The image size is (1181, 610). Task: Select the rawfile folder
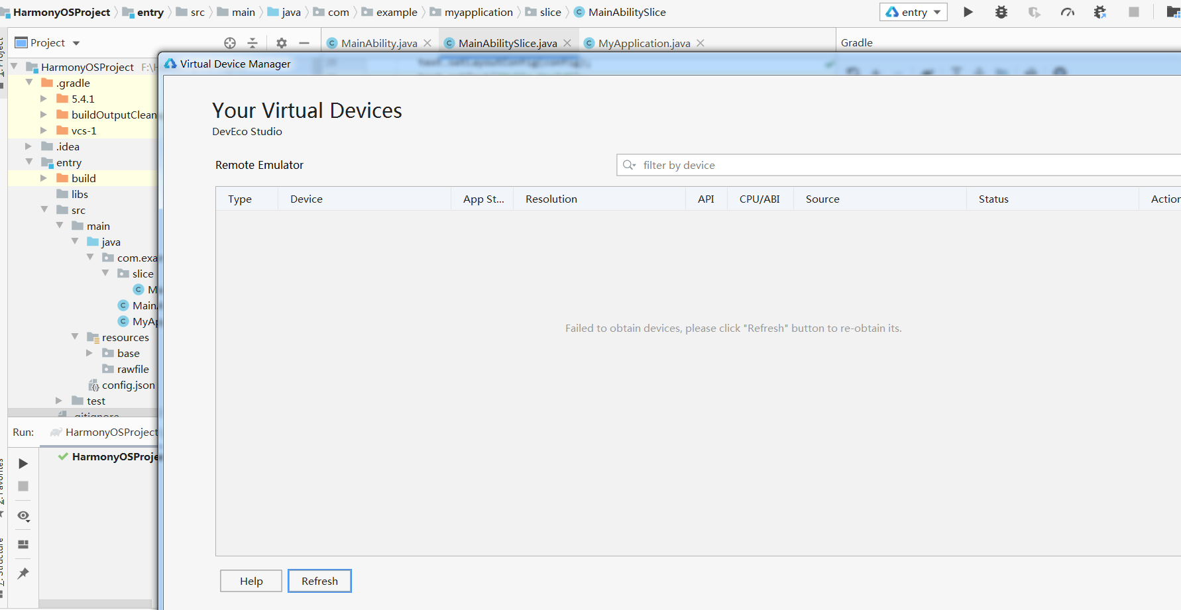point(133,369)
